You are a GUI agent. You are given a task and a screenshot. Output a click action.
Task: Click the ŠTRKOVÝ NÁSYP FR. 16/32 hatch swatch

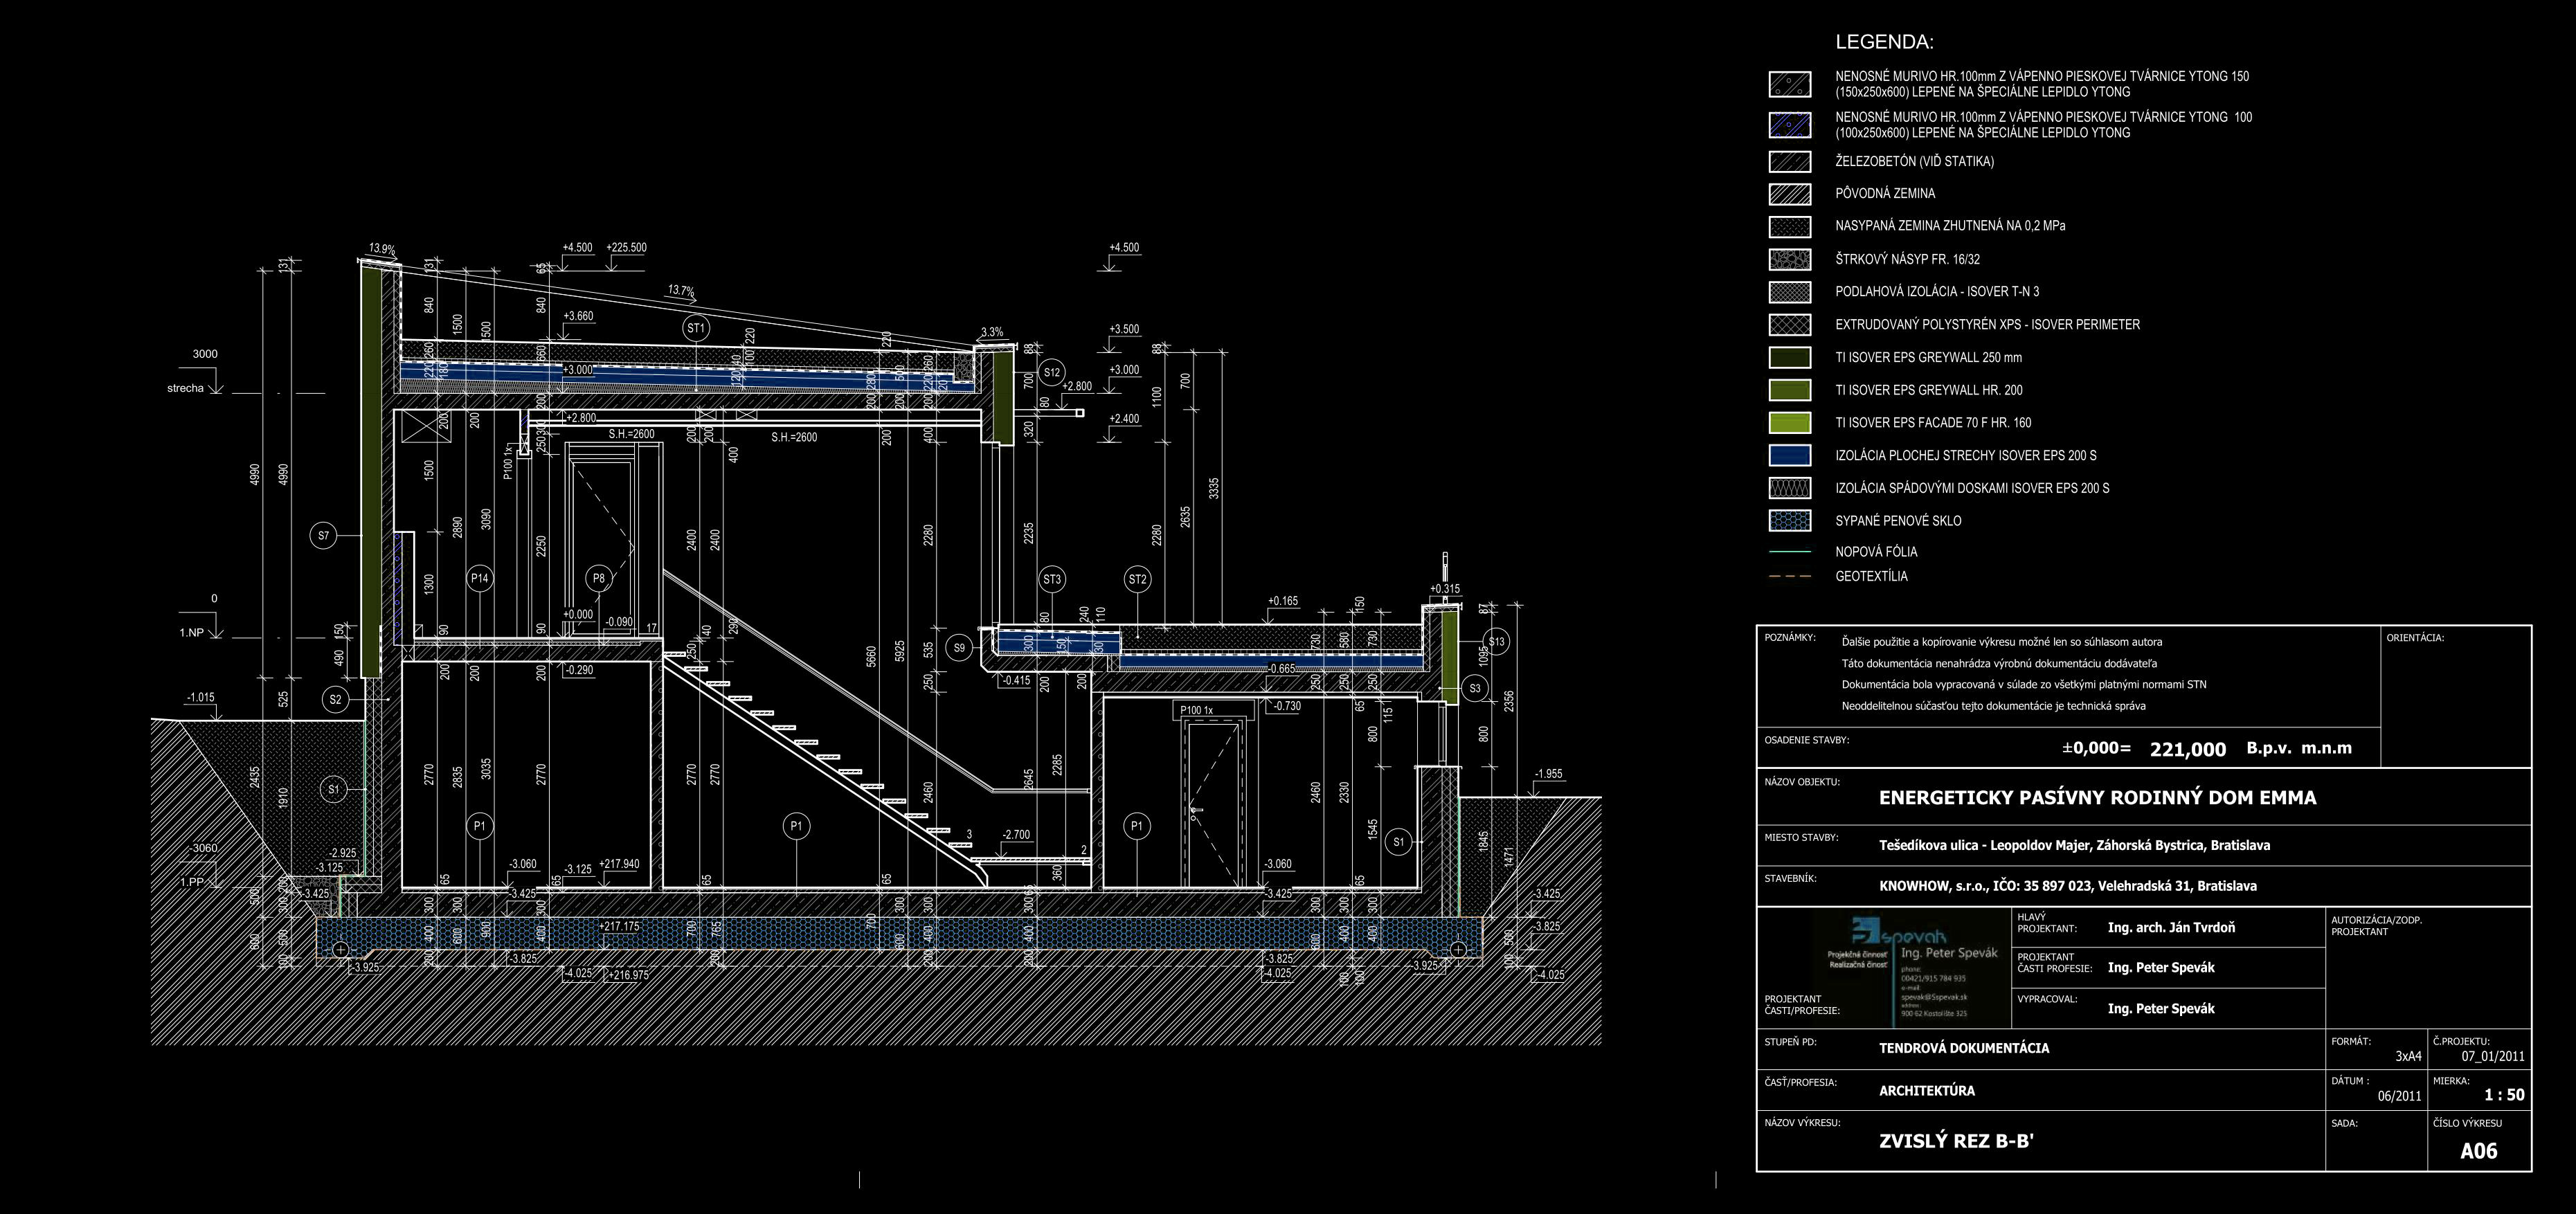[x=1789, y=260]
